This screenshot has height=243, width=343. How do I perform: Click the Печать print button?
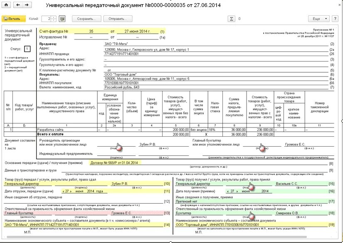pos(14,19)
